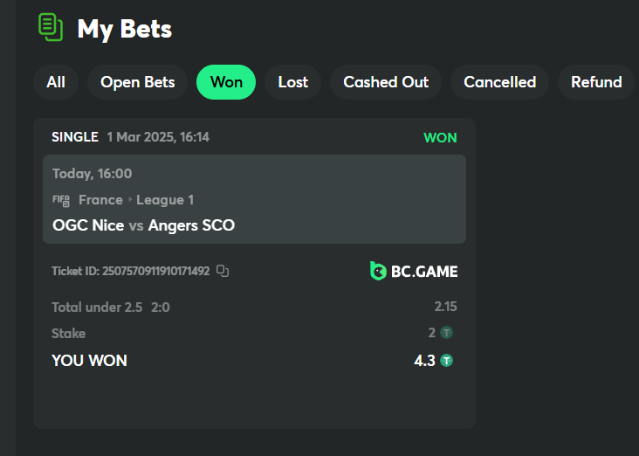Image resolution: width=639 pixels, height=456 pixels.
Task: Show the Lost bets tab
Action: [293, 82]
